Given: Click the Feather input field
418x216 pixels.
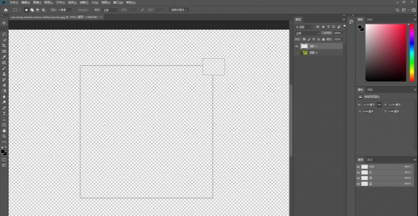Looking at the screenshot, I should pyautogui.click(x=64, y=10).
